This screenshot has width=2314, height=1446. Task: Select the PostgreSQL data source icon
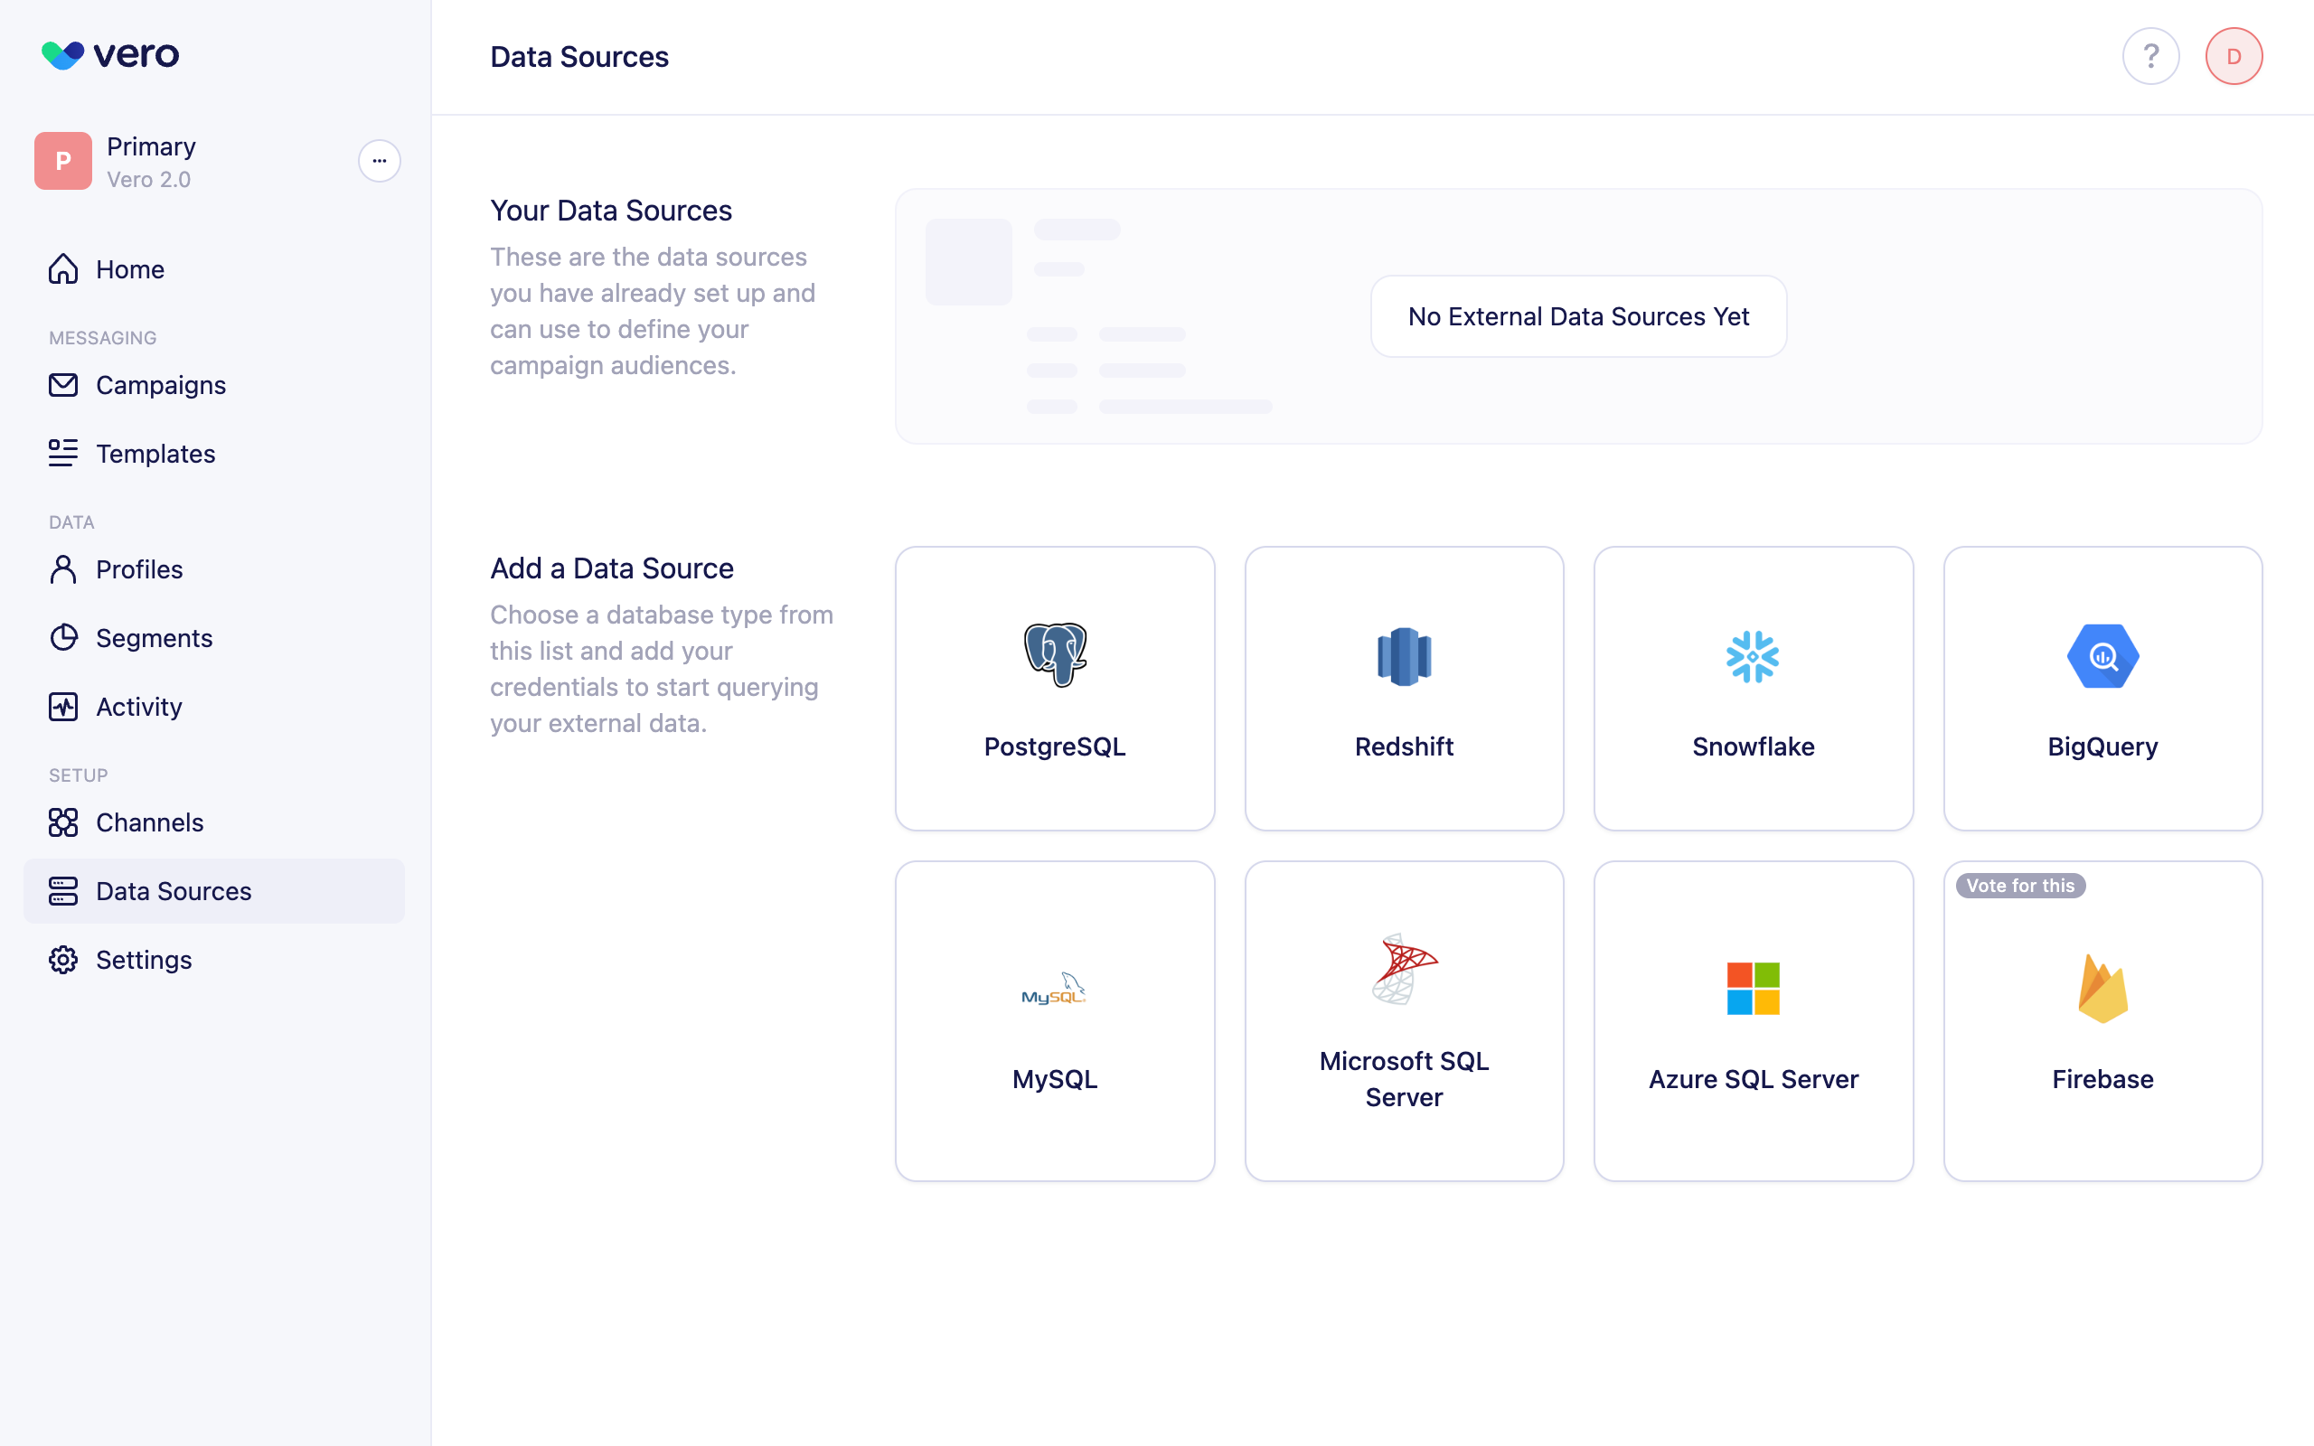click(1054, 655)
